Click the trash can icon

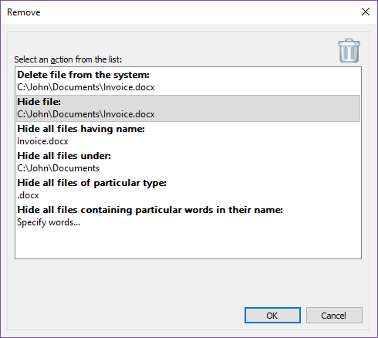coord(349,50)
